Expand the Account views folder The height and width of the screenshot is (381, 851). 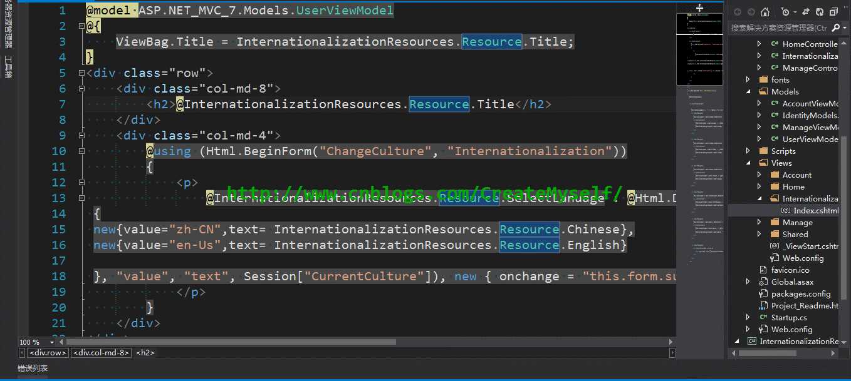click(x=759, y=175)
